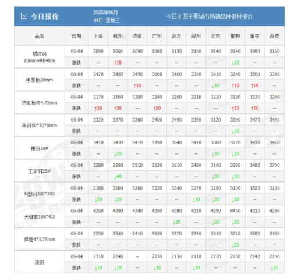Click the 槽钢16# product name
Screen dimensions: 291x275
click(x=40, y=148)
